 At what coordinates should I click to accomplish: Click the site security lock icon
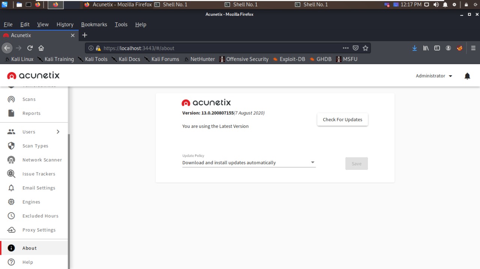pyautogui.click(x=98, y=48)
